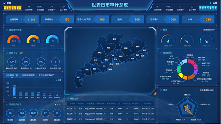This screenshot has width=221, height=124.
Task: Expand the arrow next to 敏感信息
Action: [57, 20]
